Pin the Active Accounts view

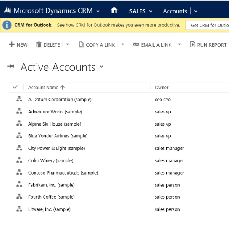pos(11,66)
